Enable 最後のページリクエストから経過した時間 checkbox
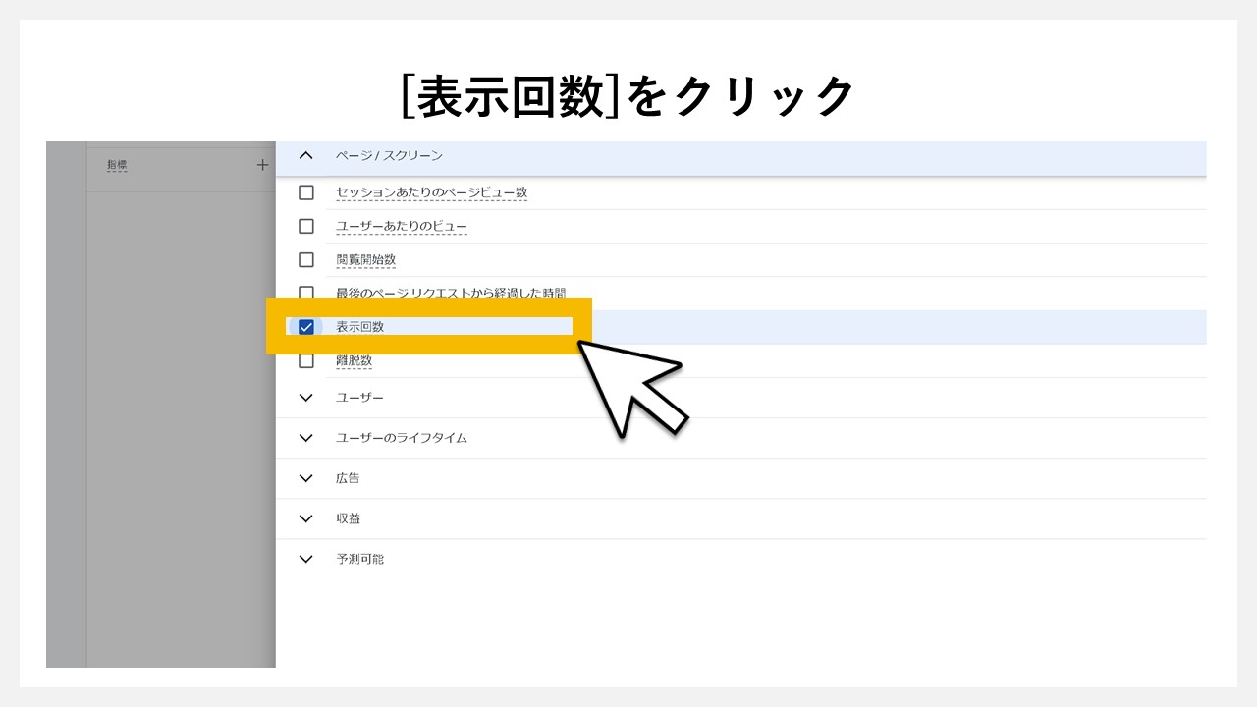 (x=306, y=293)
